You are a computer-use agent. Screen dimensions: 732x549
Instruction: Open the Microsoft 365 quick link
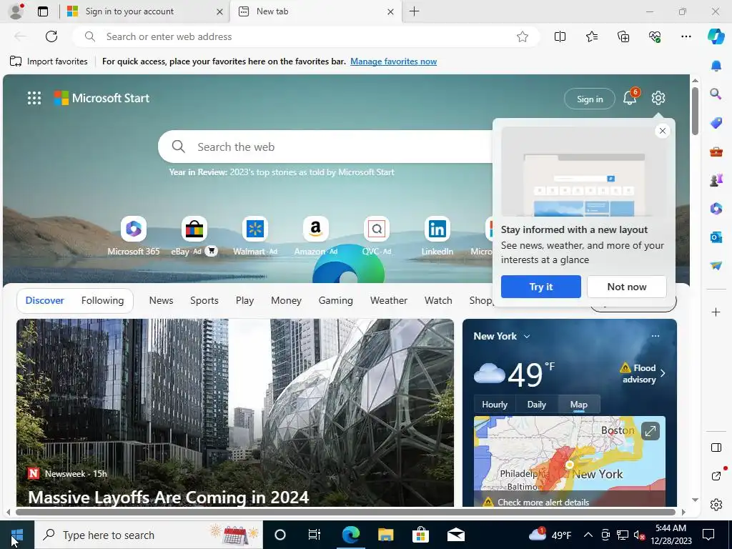click(134, 236)
